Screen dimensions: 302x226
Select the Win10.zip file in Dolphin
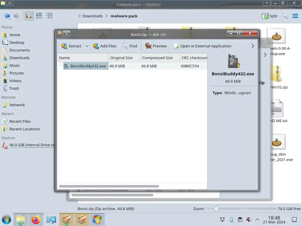pyautogui.click(x=278, y=77)
